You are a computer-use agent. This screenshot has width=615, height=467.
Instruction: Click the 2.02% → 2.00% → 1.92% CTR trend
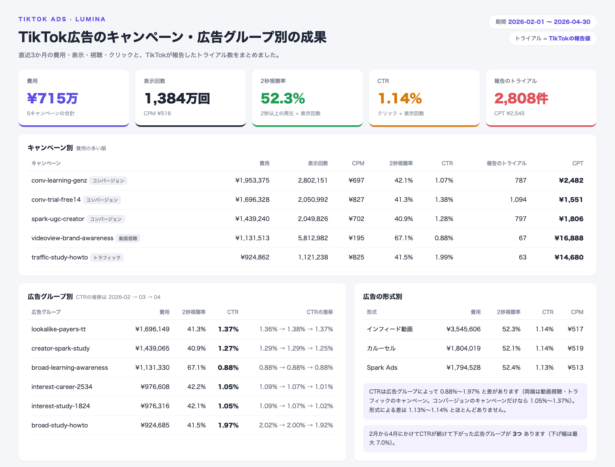pyautogui.click(x=296, y=425)
